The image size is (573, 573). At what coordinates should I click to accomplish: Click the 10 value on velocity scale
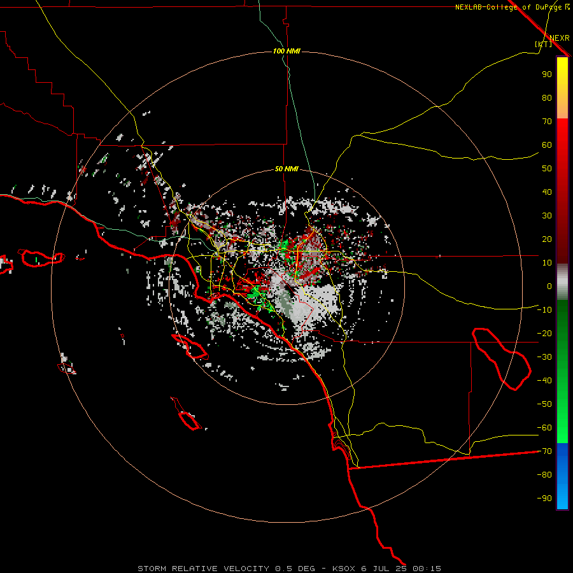[x=547, y=263]
